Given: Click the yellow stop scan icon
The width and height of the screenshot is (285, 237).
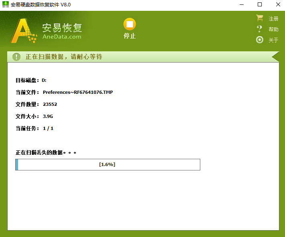Looking at the screenshot, I should point(130,24).
